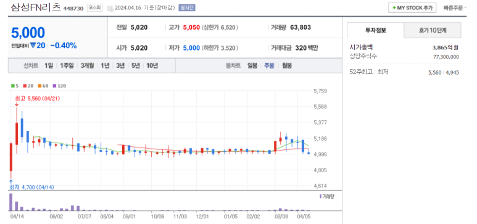Click the 시가총액 value 3,865억 원
The image size is (477, 224).
(446, 48)
